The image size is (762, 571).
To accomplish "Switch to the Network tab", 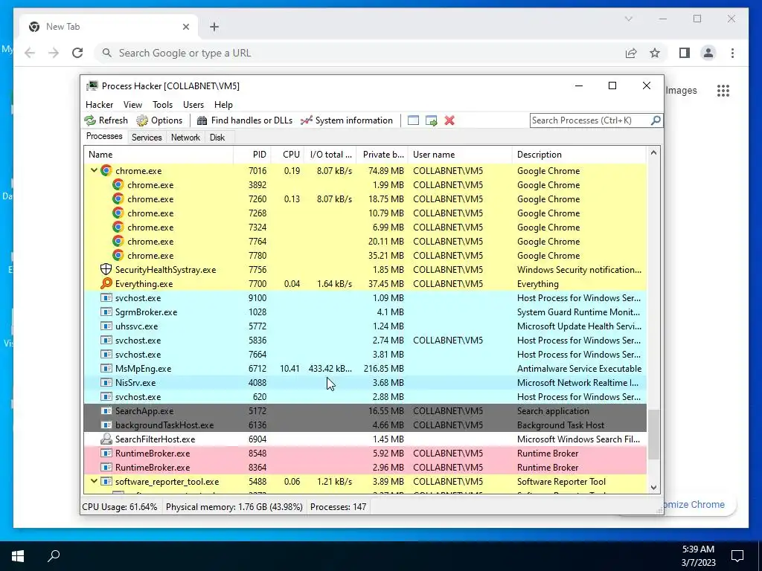I will [185, 138].
